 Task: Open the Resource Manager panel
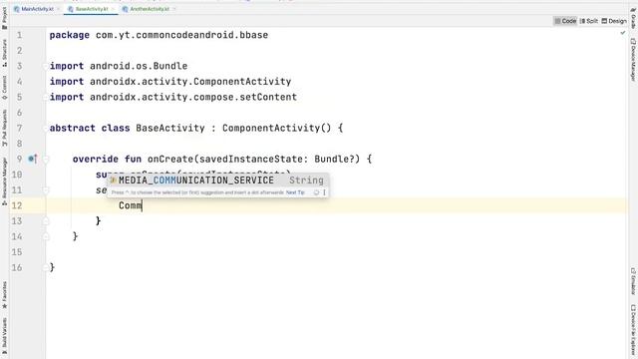click(4, 181)
